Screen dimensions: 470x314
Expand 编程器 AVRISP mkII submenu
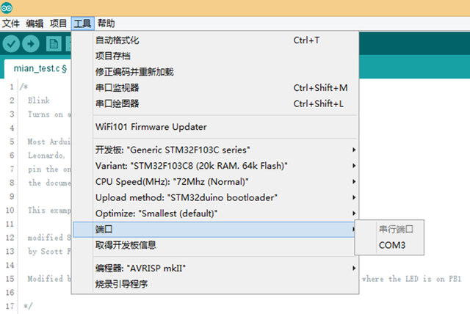215,269
